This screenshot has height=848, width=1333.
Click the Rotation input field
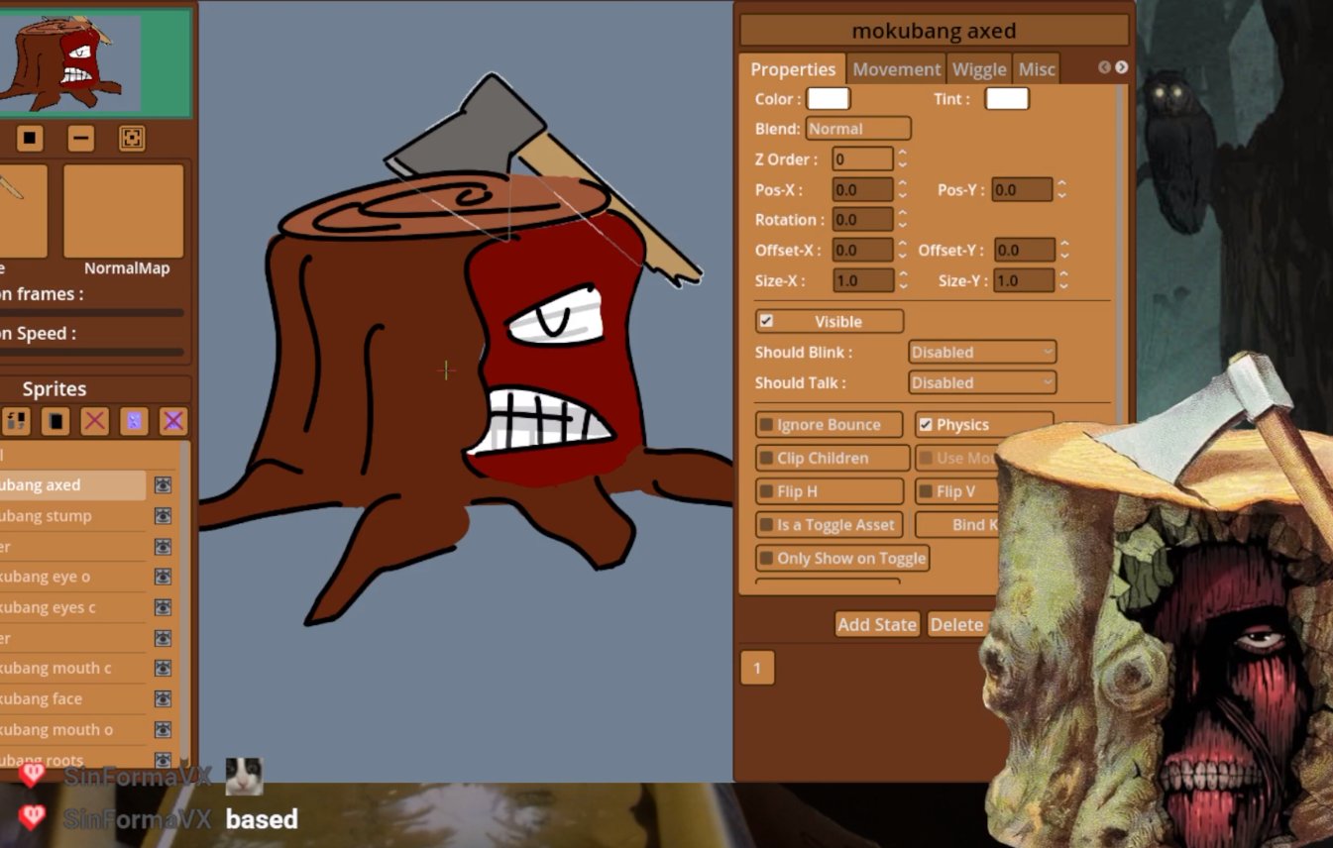(x=863, y=220)
